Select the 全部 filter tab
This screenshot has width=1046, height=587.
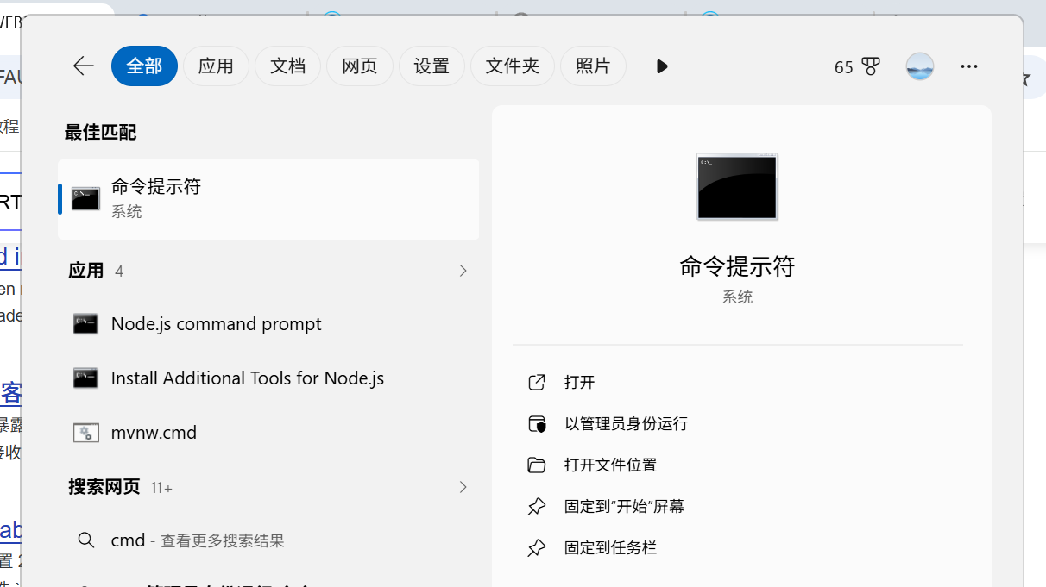[x=144, y=66]
